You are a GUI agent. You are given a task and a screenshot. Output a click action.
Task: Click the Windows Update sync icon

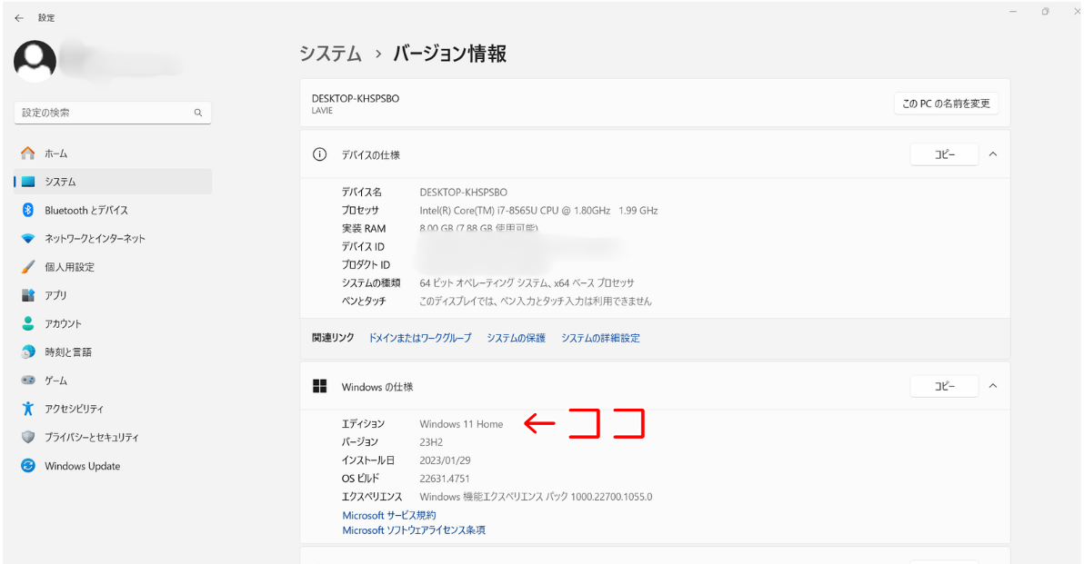point(27,465)
